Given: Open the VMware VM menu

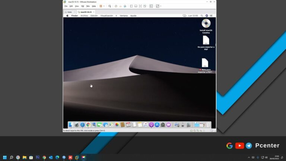Looking at the screenshot, I should point(82,6).
